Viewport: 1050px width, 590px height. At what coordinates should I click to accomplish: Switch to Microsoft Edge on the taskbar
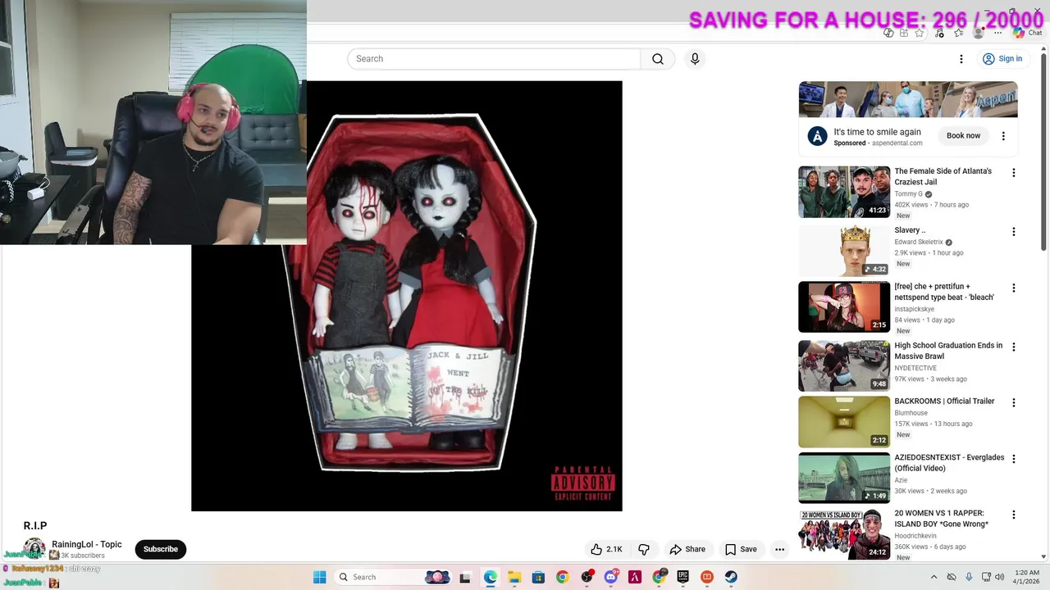click(x=490, y=577)
